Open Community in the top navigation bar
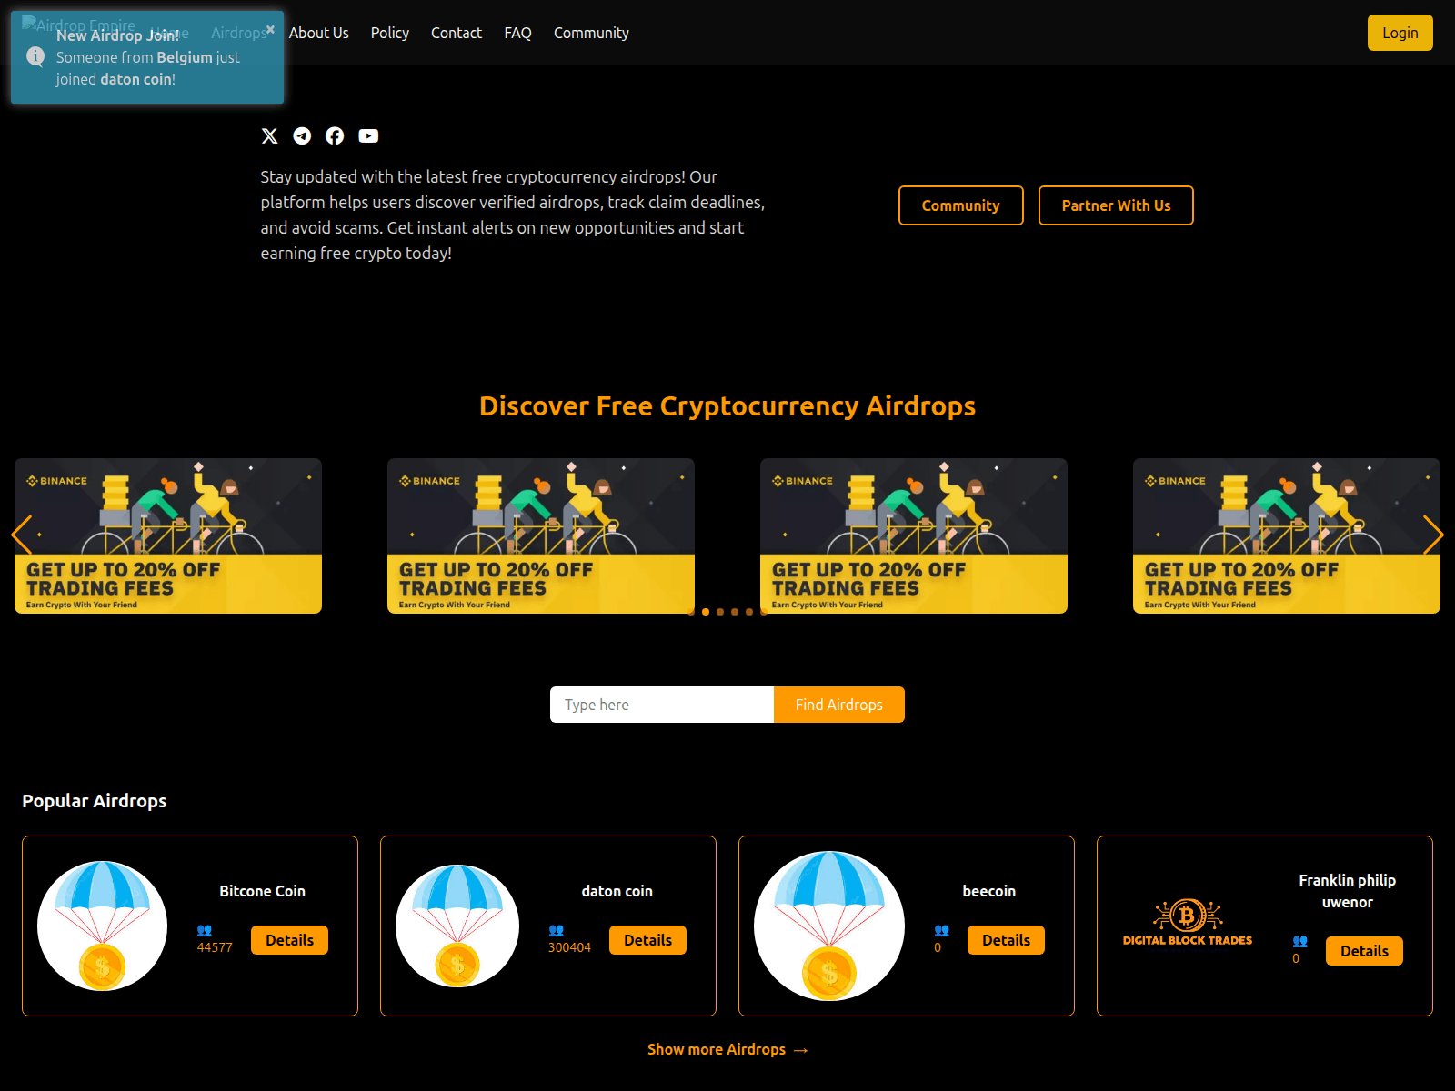1455x1091 pixels. click(591, 33)
